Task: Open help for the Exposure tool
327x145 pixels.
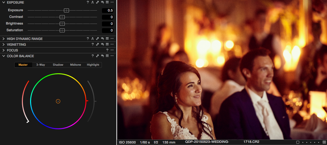Action: coord(88,2)
